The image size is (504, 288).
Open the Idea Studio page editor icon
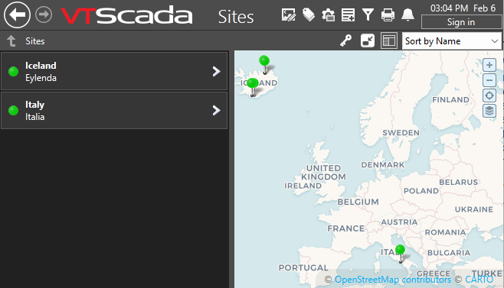pyautogui.click(x=288, y=15)
